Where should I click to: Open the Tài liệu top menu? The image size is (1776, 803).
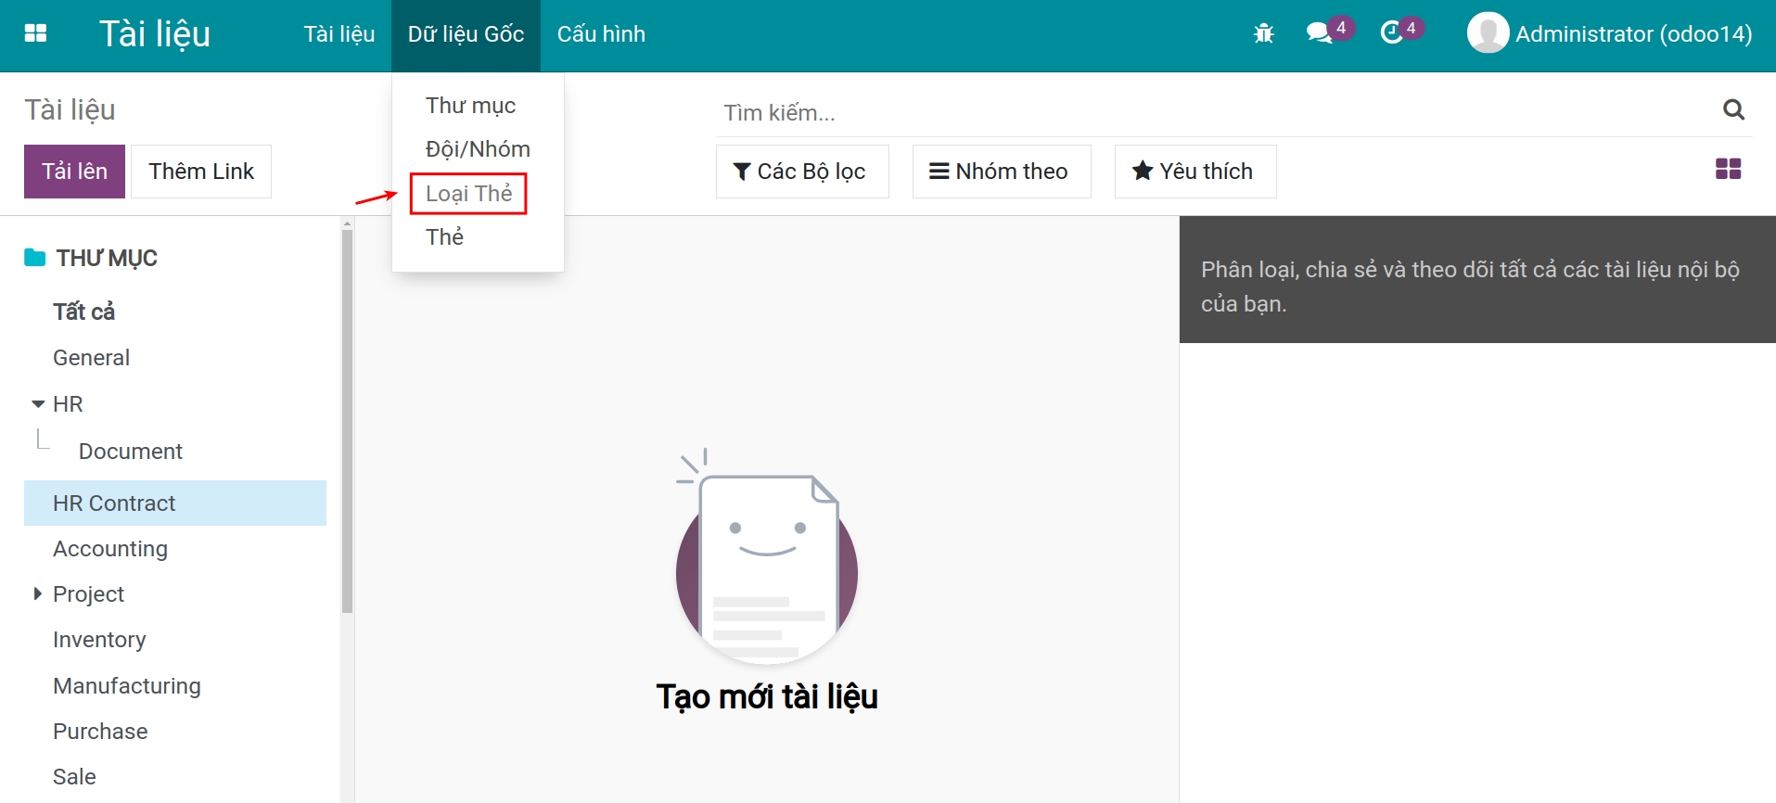click(339, 34)
